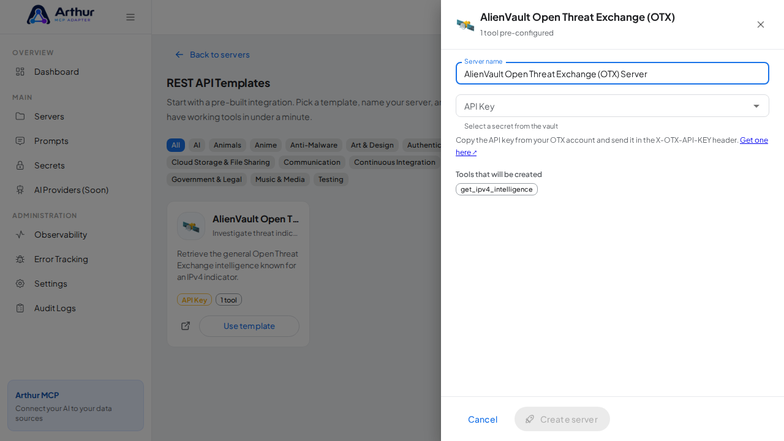Click the Create server button
This screenshot has width=784, height=441.
pos(562,419)
